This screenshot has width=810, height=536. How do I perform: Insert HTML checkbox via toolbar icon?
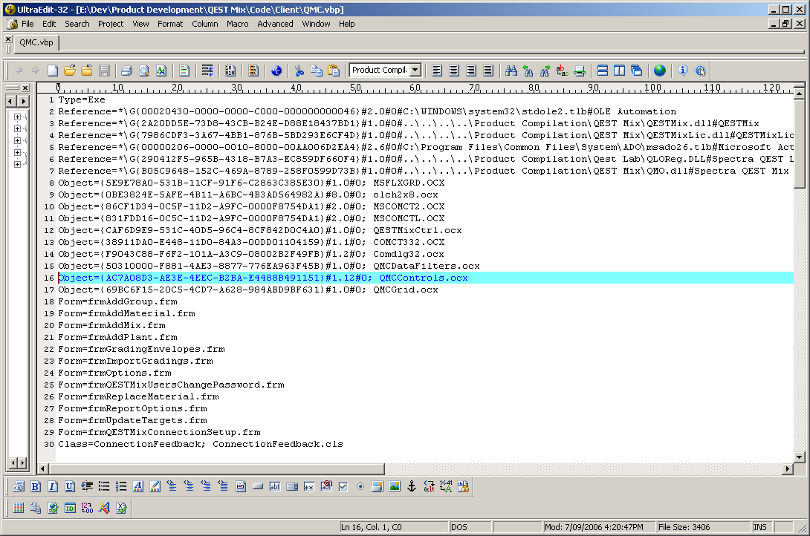pyautogui.click(x=343, y=486)
